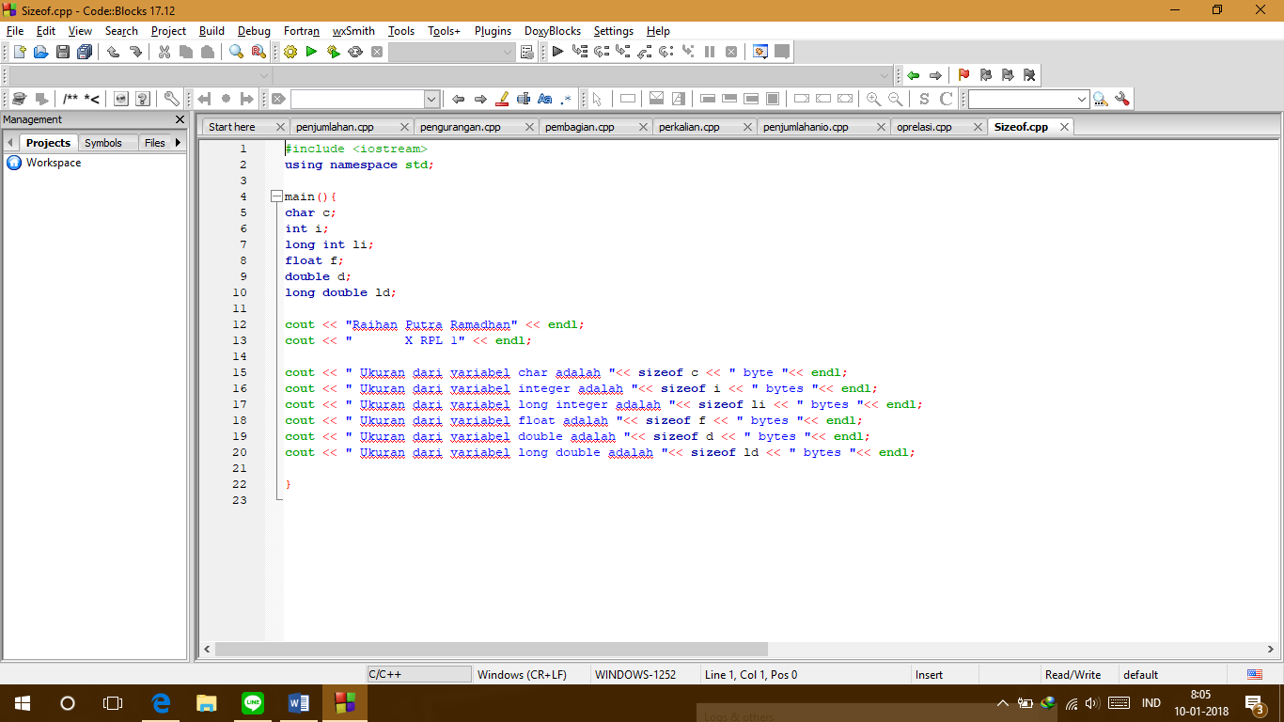Start debugging with the Debug Continue icon
This screenshot has width=1284, height=722.
click(556, 51)
